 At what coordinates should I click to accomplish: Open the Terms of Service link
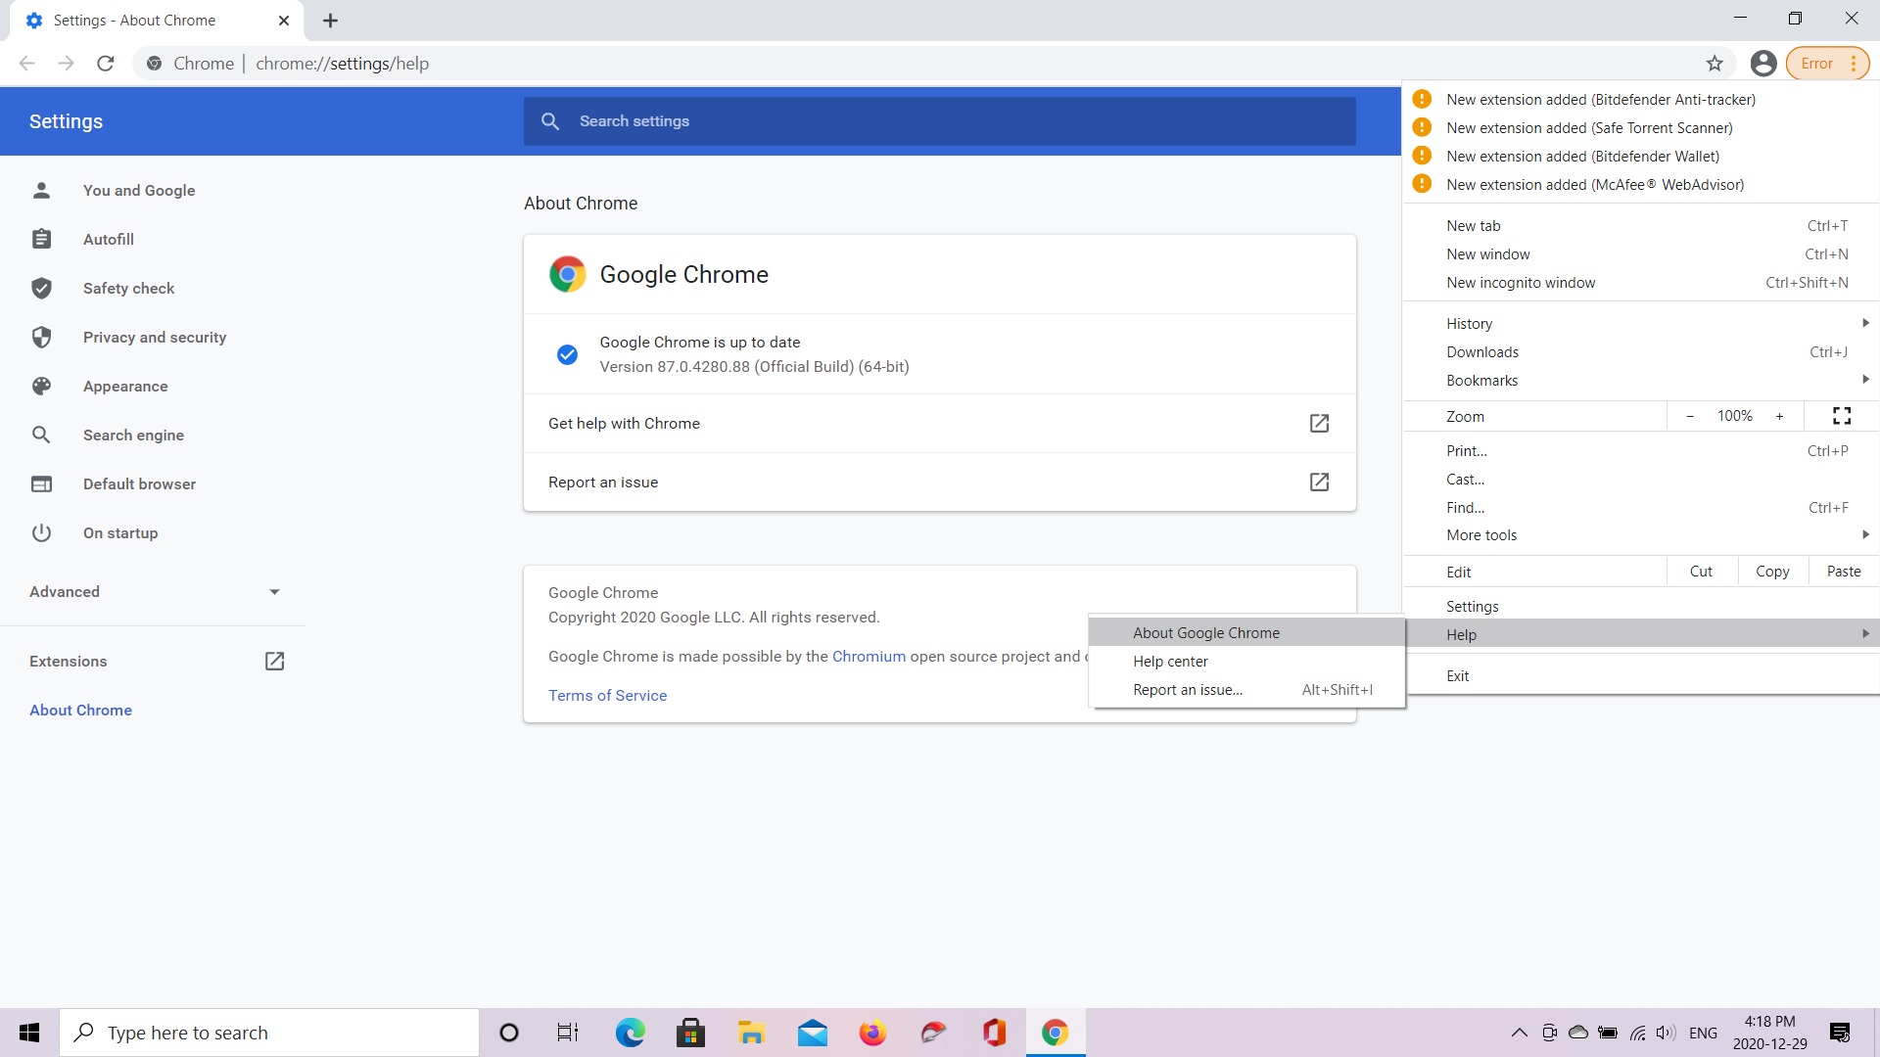click(607, 696)
